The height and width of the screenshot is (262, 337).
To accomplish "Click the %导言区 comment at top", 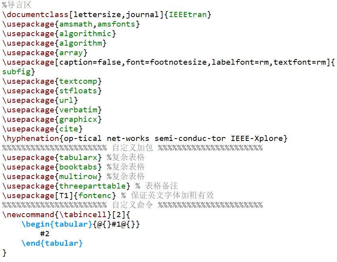I will pyautogui.click(x=17, y=5).
